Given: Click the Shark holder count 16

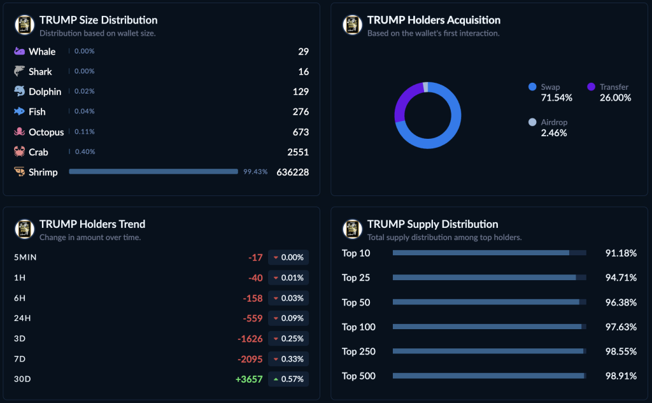Looking at the screenshot, I should click(304, 71).
